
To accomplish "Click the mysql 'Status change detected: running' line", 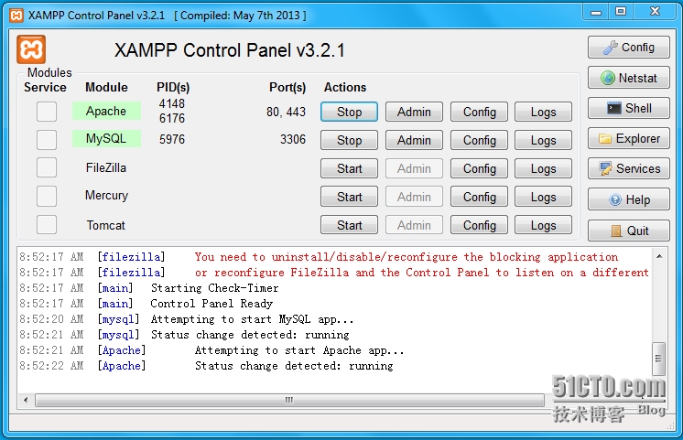I will (x=250, y=335).
